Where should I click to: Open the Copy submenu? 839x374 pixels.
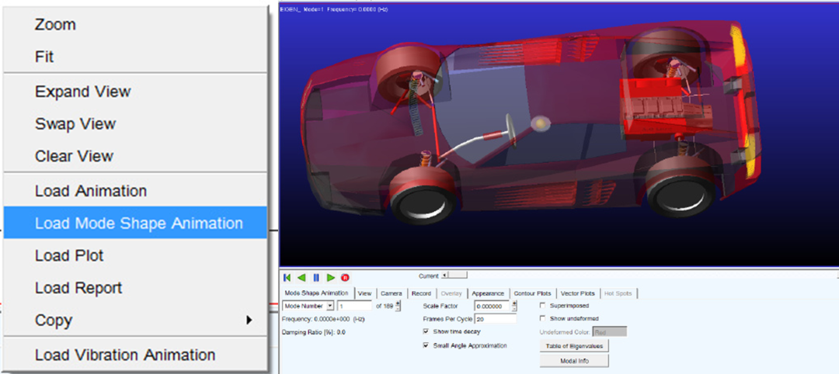pyautogui.click(x=135, y=320)
